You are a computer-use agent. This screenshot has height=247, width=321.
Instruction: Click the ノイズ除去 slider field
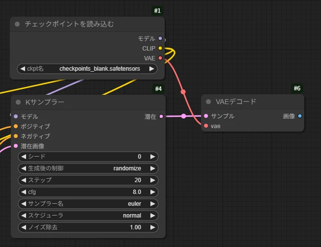coord(88,227)
